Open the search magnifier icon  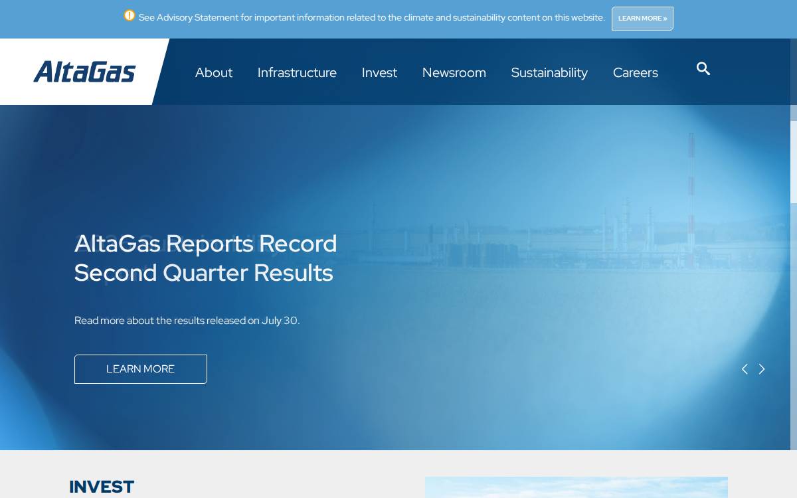point(703,68)
